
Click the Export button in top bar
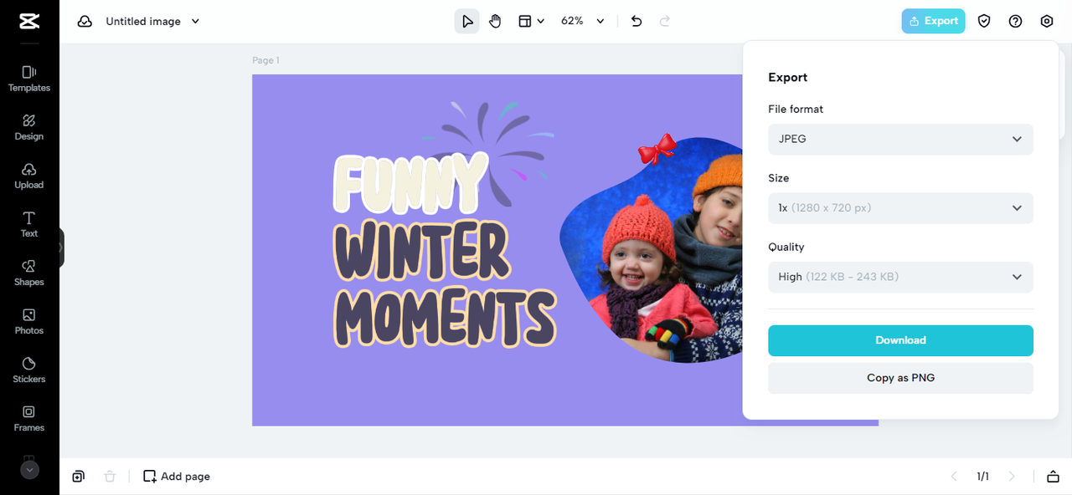coord(933,22)
